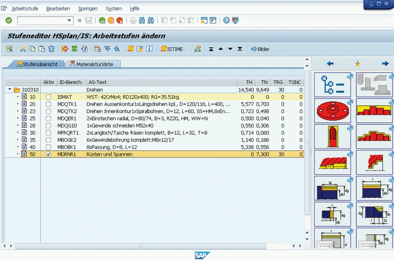
Task: Click the Bilder button
Action: tap(260, 49)
